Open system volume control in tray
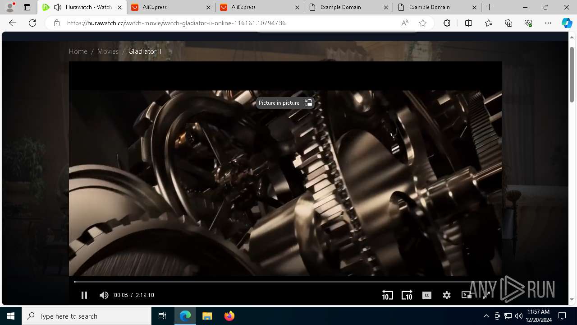Image resolution: width=577 pixels, height=325 pixels. pyautogui.click(x=519, y=316)
